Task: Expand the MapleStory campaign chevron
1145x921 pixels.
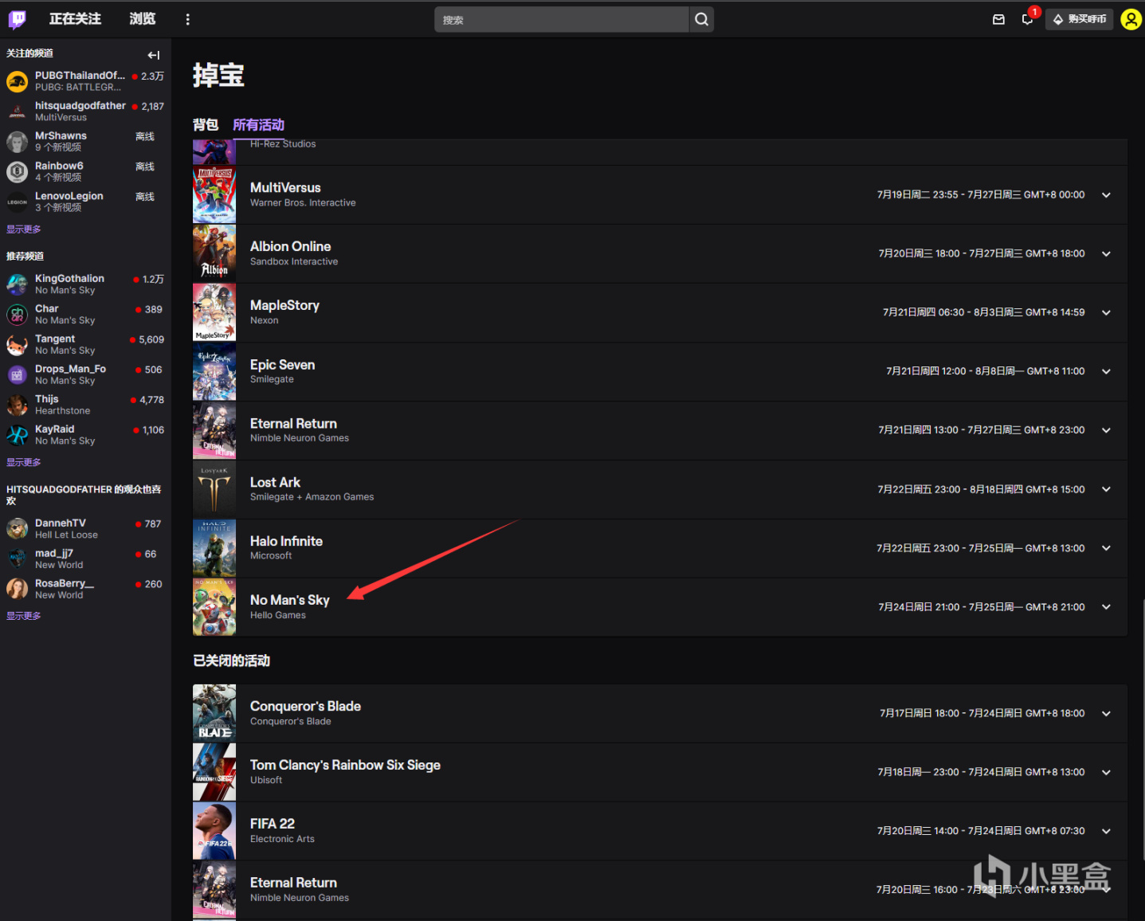Action: 1106,313
